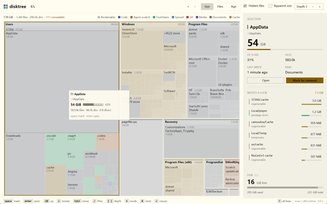Select the Toolchains legend entry
The height and width of the screenshot is (204, 327).
point(161,17)
